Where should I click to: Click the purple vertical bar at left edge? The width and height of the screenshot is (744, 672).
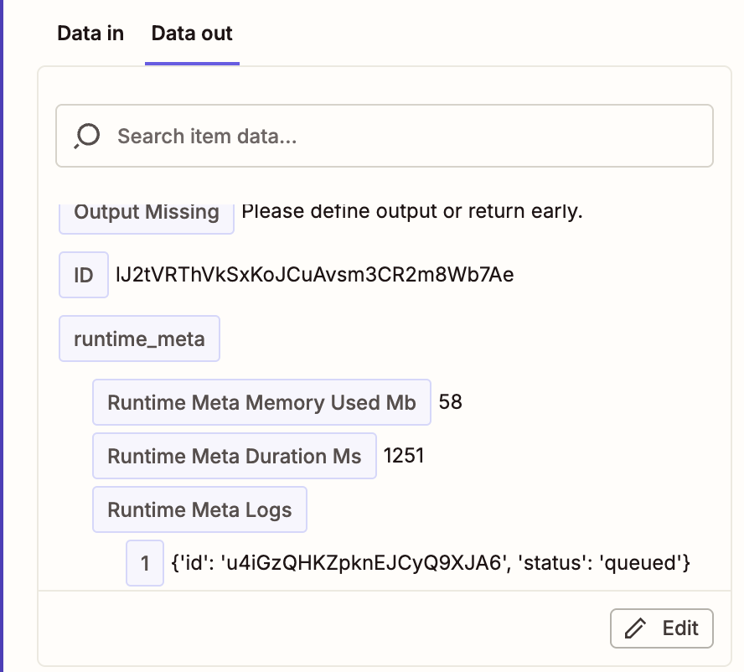coord(3,335)
